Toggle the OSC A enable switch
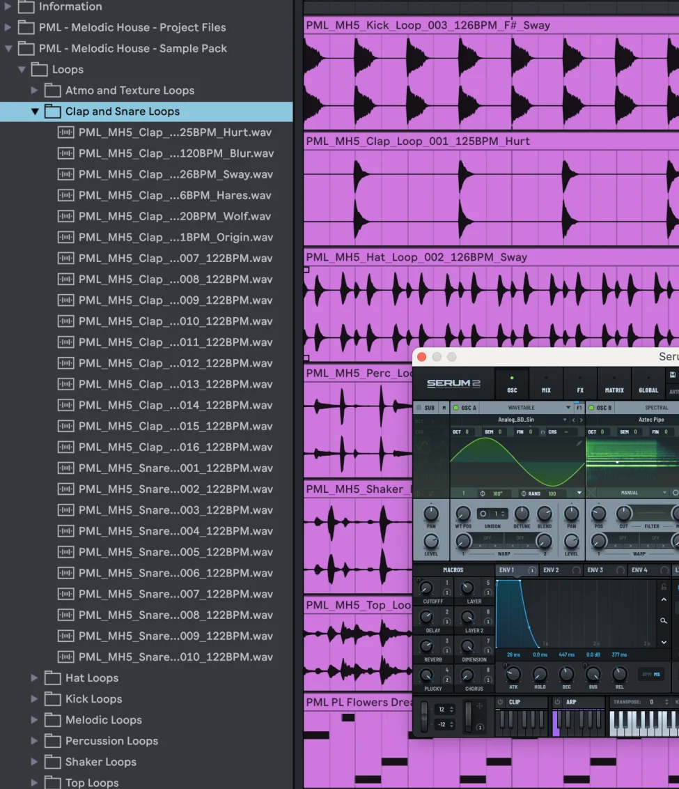Screen dimensions: 679x789 coord(456,408)
